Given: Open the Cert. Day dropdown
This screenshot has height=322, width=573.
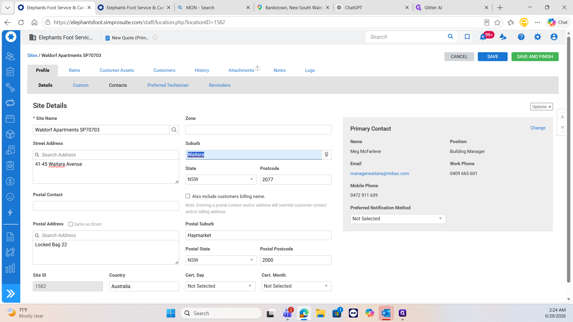Looking at the screenshot, I should pyautogui.click(x=220, y=286).
